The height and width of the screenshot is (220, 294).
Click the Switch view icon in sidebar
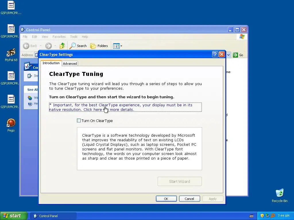coord(30,76)
